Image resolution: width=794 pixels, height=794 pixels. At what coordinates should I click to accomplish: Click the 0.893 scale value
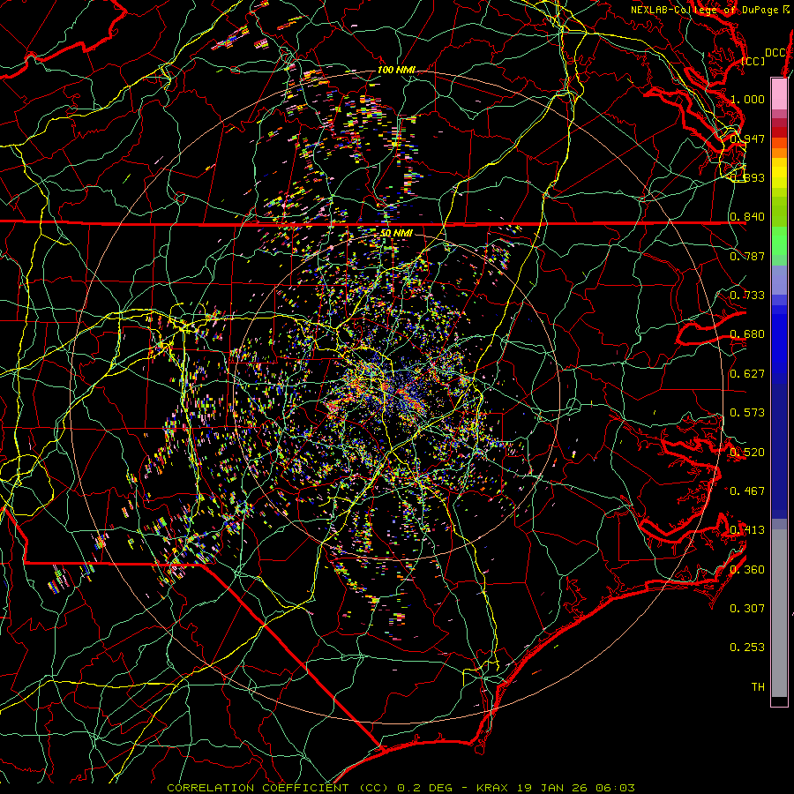click(747, 177)
